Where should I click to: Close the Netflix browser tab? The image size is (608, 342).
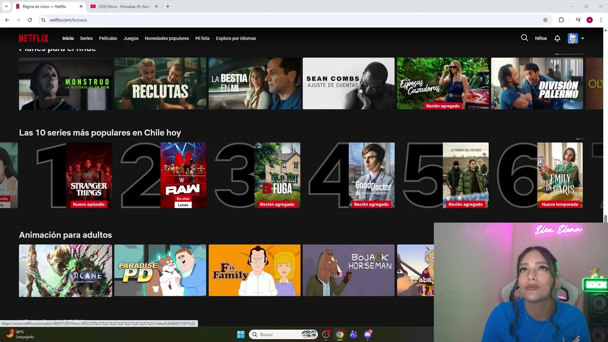tap(81, 7)
